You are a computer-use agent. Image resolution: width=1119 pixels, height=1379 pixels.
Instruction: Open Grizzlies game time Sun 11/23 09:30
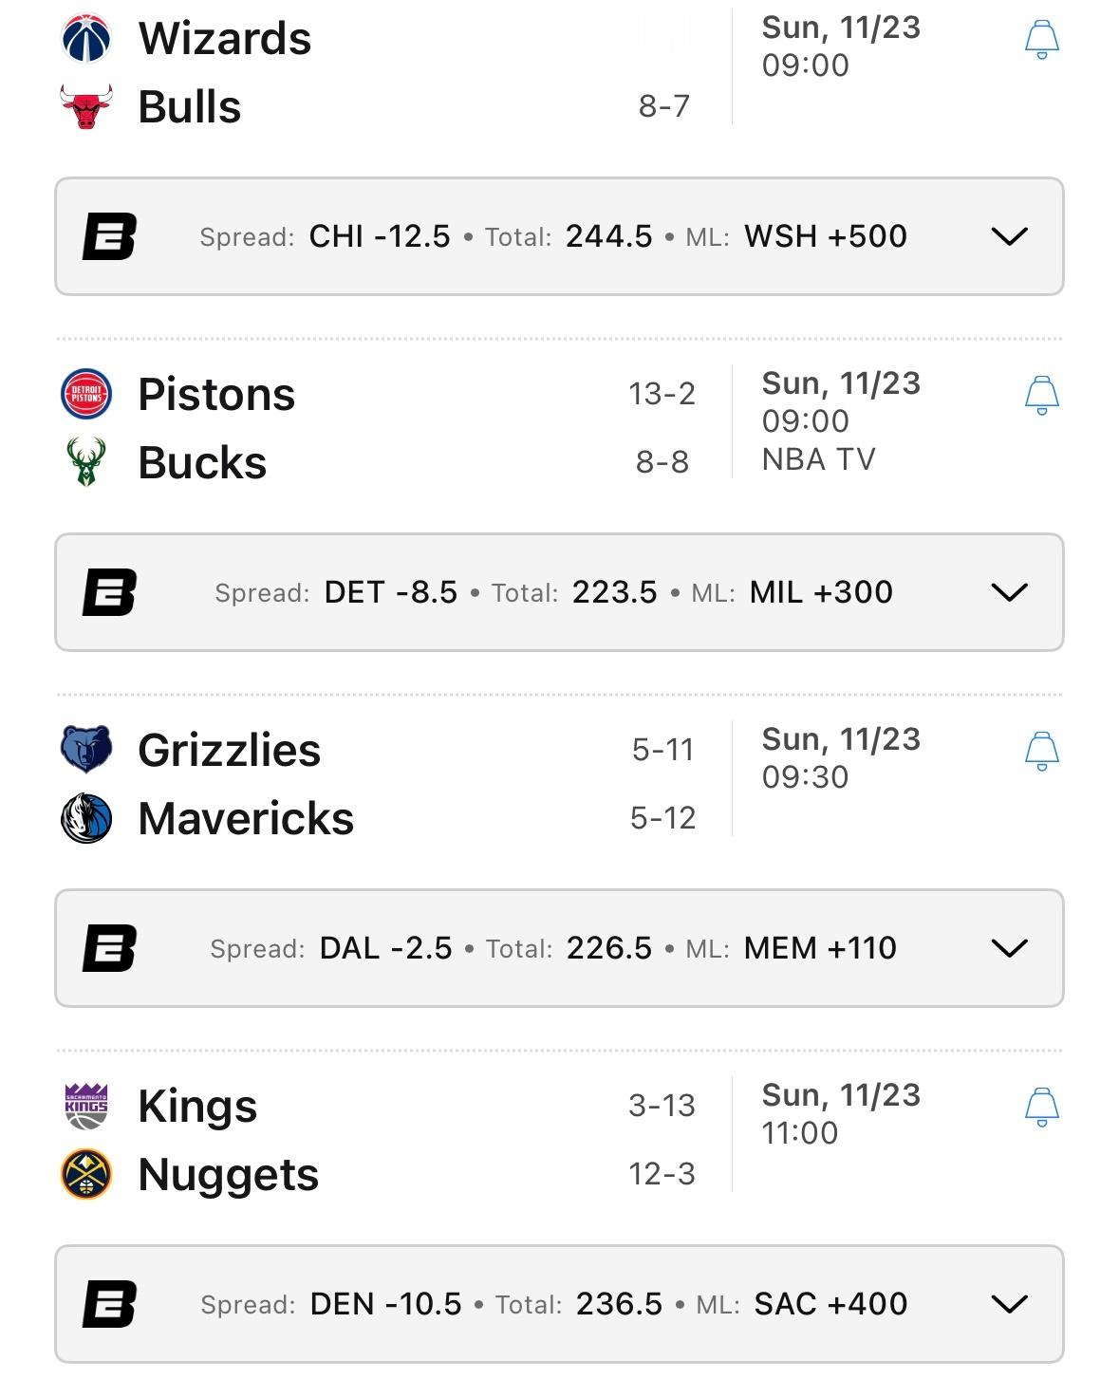tap(840, 758)
